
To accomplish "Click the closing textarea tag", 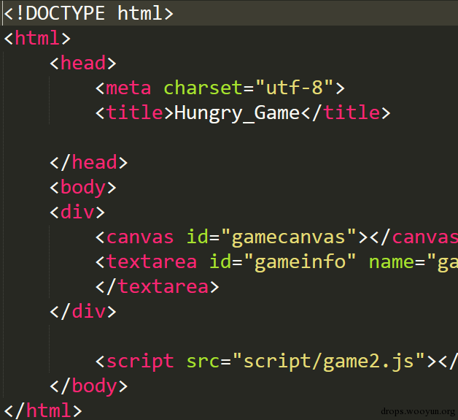I will click(158, 287).
